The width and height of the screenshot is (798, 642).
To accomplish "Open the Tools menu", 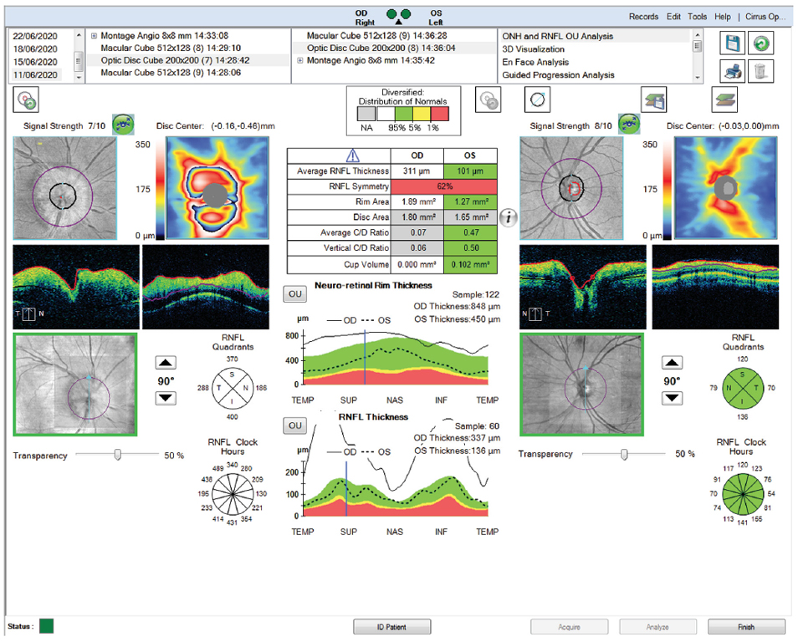I will pyautogui.click(x=697, y=17).
